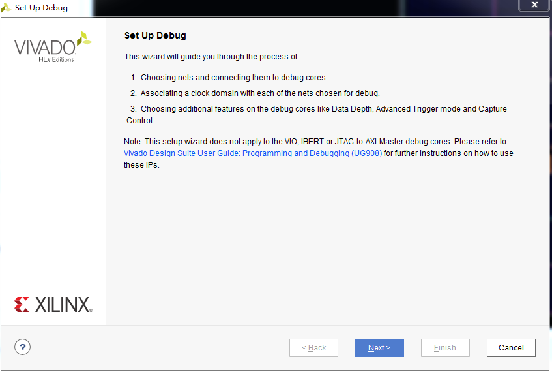Open the help question mark icon
The image size is (552, 372).
coord(22,347)
